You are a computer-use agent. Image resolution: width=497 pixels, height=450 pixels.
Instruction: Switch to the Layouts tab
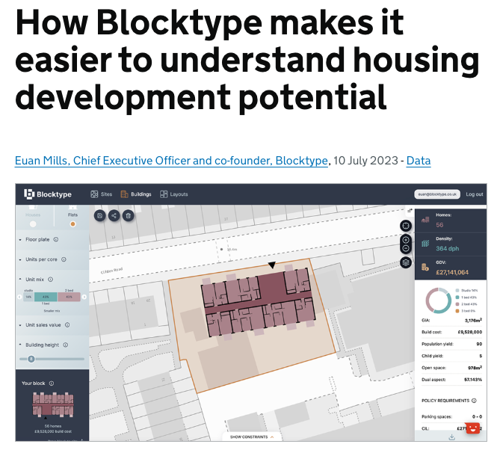coord(174,194)
